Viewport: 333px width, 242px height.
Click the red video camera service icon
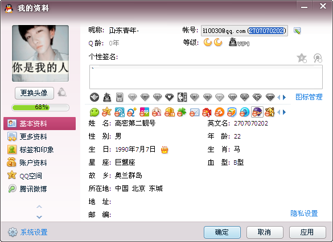tap(207, 112)
